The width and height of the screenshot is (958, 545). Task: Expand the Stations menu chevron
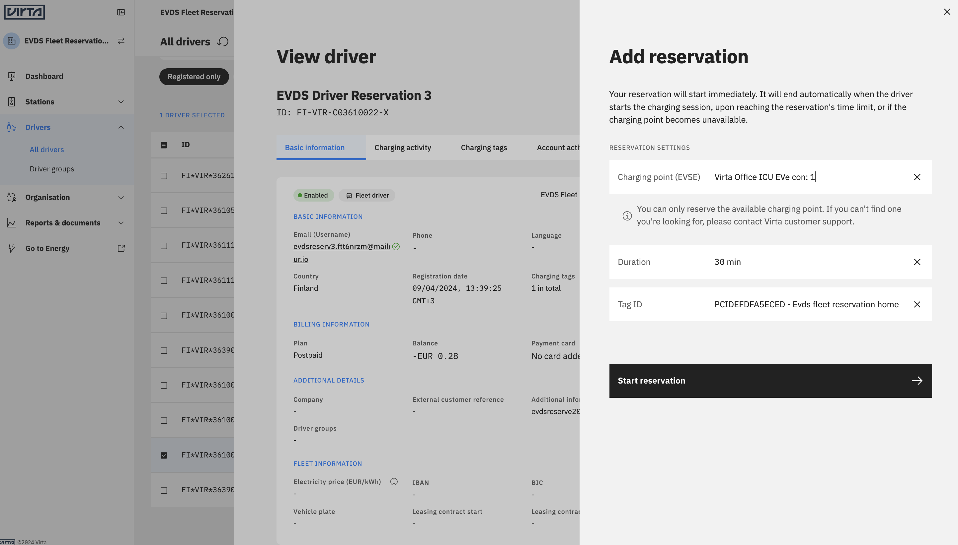(x=121, y=102)
